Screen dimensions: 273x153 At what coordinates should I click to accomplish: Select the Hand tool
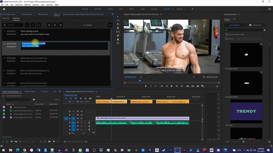(x=118, y=40)
